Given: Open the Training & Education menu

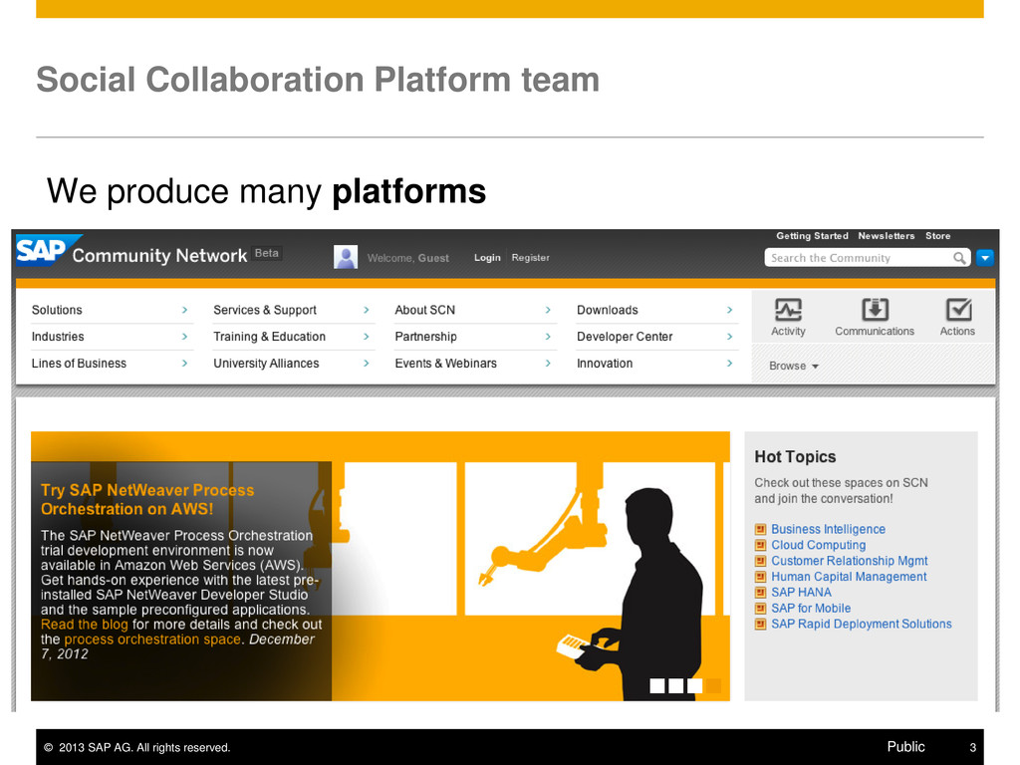Looking at the screenshot, I should [269, 337].
